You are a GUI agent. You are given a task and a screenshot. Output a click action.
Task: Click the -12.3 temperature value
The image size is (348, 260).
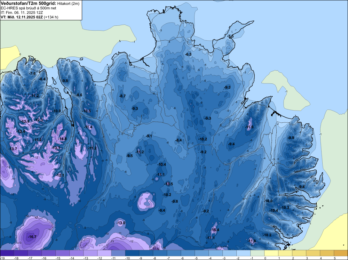38,120
